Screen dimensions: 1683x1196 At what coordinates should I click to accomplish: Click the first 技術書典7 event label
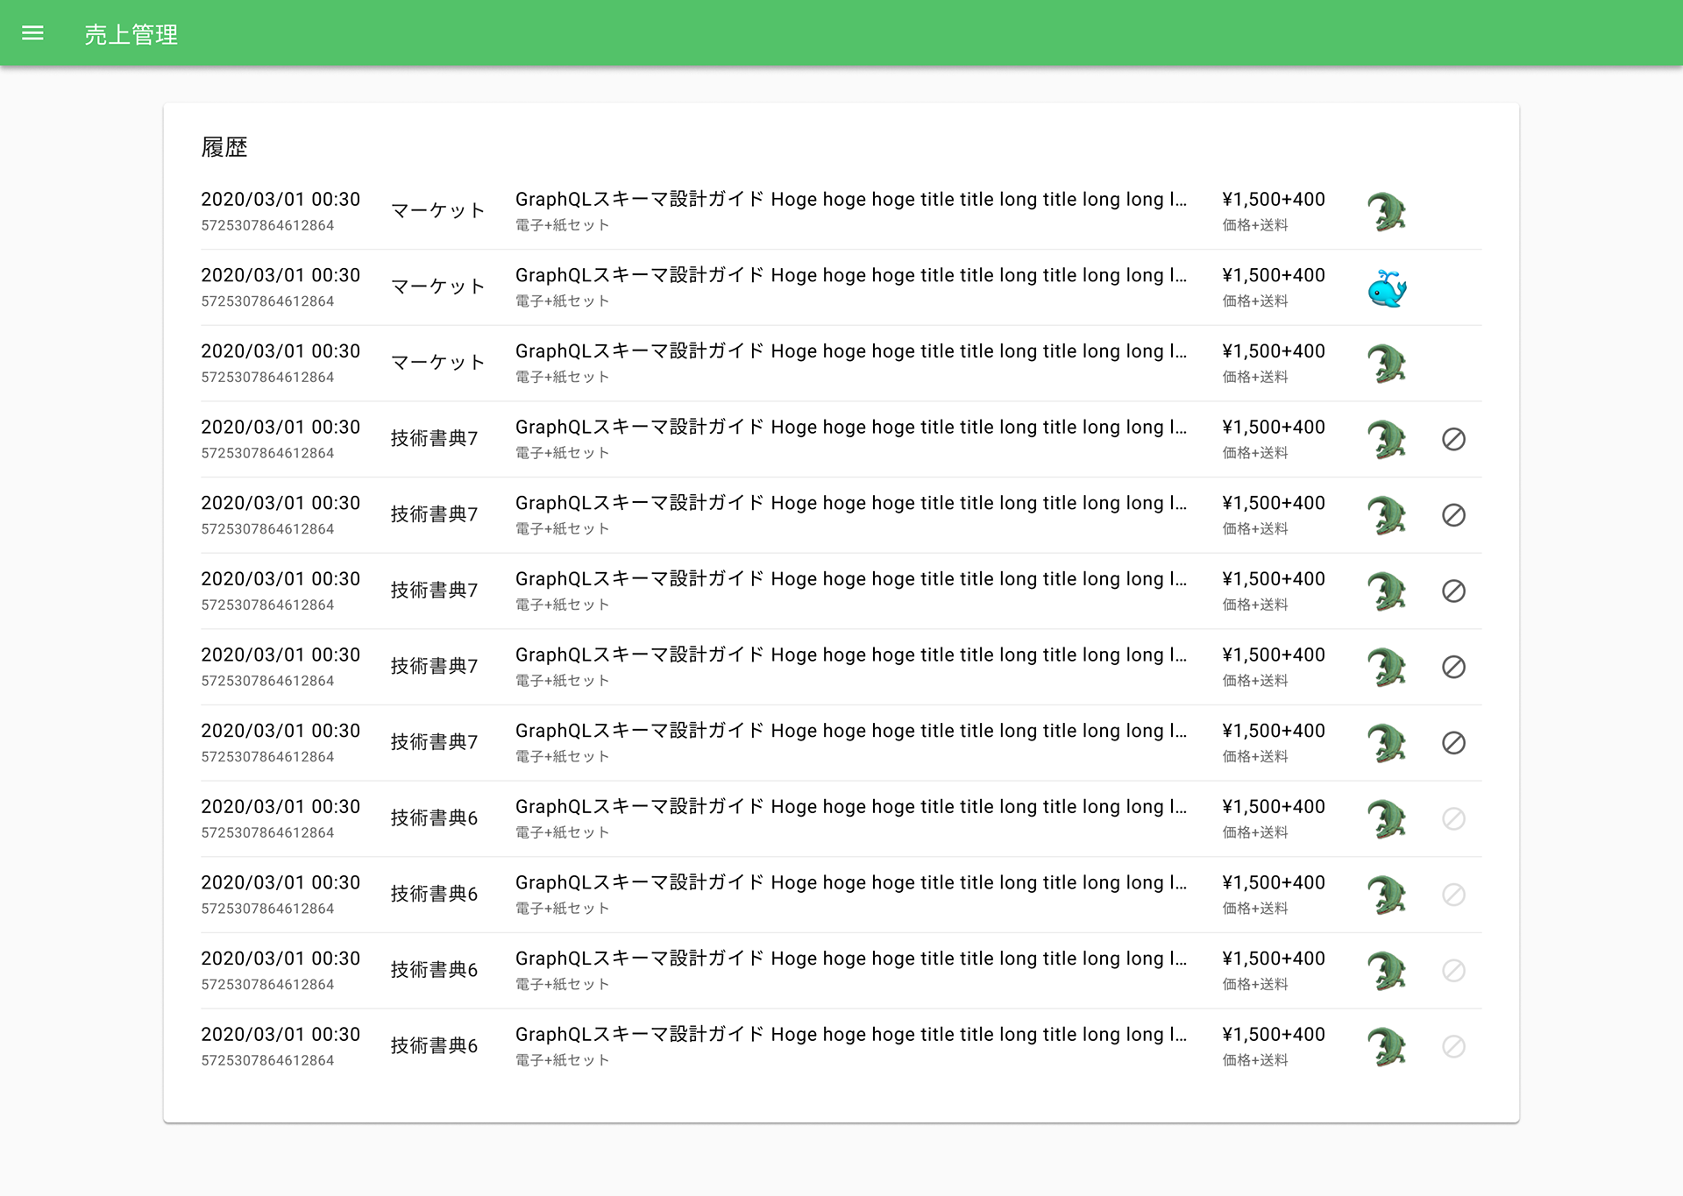tap(434, 438)
